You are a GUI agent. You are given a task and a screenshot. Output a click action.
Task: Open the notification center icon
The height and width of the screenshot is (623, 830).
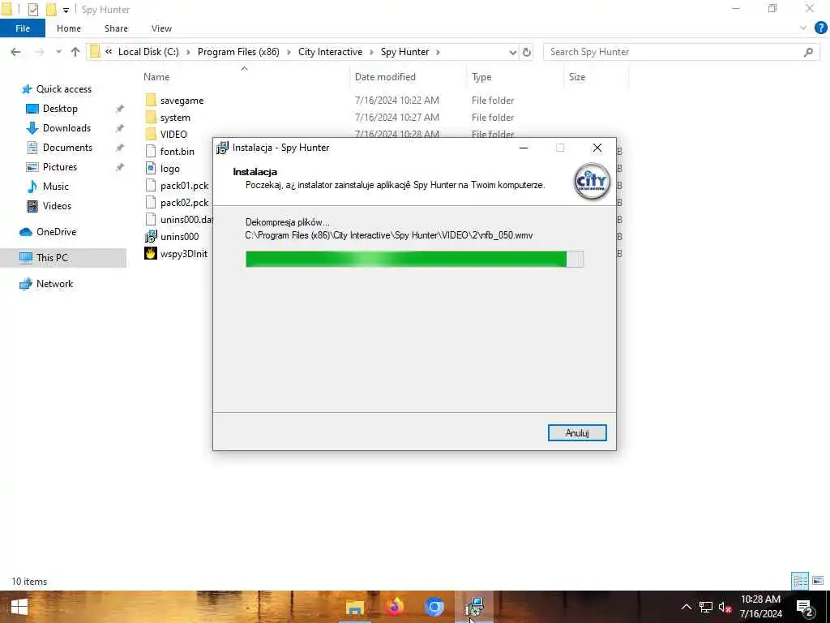(804, 608)
